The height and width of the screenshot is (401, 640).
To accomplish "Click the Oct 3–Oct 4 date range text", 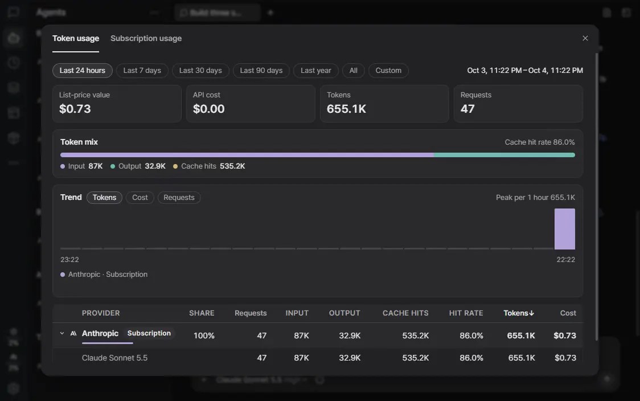I will pos(525,70).
